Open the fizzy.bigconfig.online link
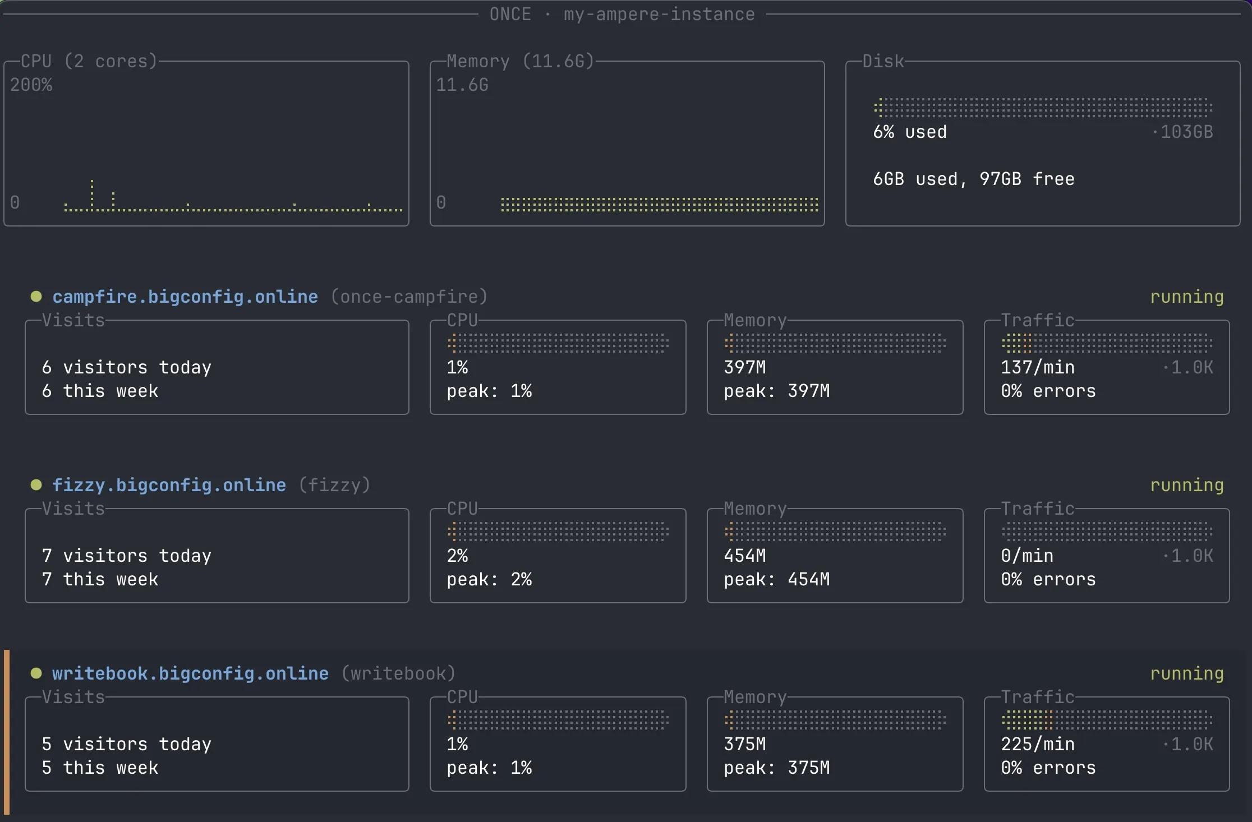The width and height of the screenshot is (1252, 822). [169, 484]
